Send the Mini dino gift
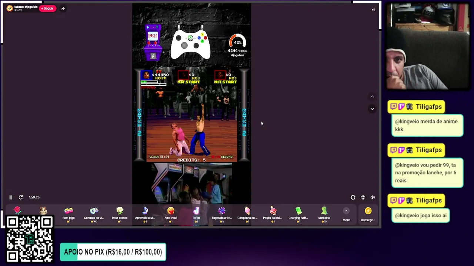This screenshot has height=266, width=474. tap(324, 214)
